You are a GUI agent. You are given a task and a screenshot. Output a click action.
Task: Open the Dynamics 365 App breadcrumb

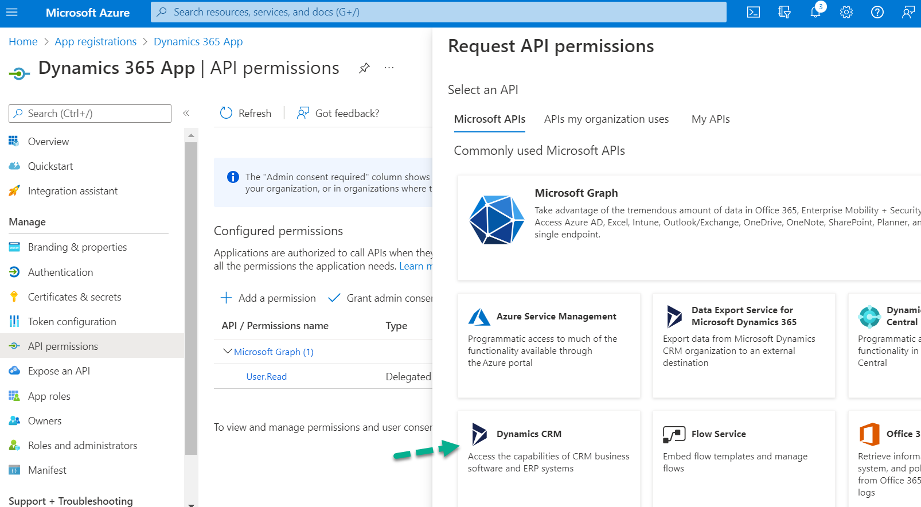click(x=198, y=42)
